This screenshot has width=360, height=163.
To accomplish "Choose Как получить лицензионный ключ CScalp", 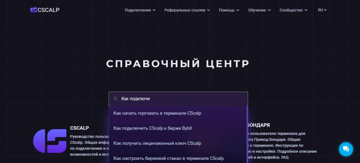I will [178, 143].
